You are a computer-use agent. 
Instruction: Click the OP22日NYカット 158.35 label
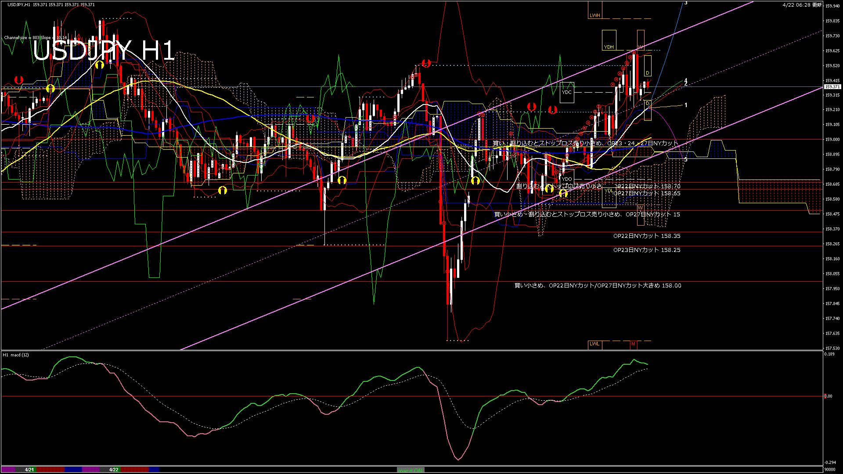click(647, 236)
